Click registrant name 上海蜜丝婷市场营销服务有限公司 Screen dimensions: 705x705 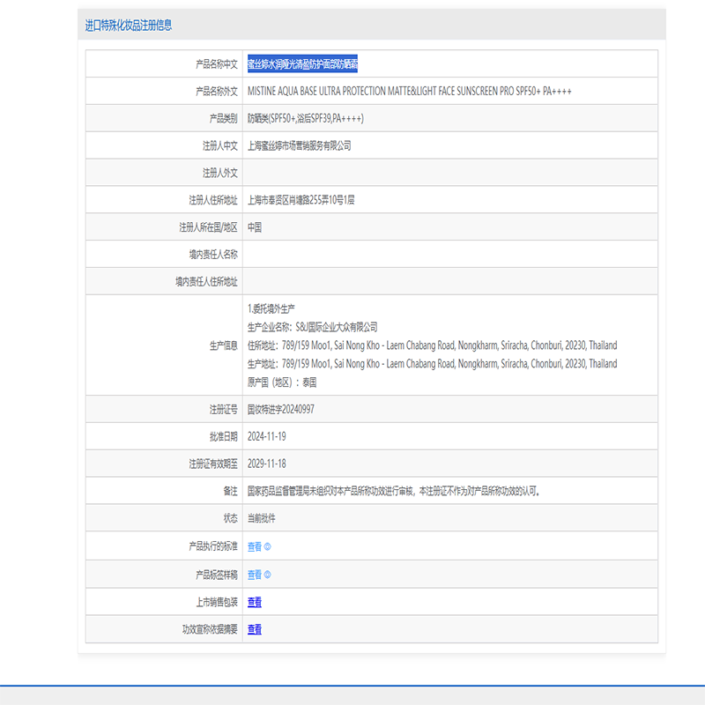(x=299, y=145)
